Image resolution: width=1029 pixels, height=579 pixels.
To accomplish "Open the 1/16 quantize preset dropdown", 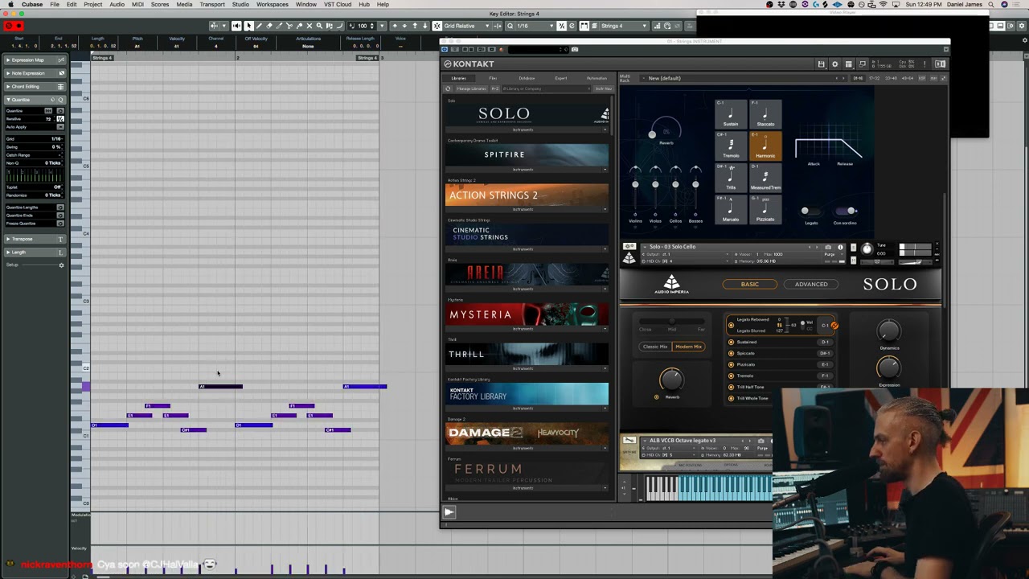I will (x=536, y=26).
